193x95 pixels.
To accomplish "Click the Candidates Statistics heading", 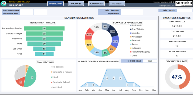I will [79, 18].
